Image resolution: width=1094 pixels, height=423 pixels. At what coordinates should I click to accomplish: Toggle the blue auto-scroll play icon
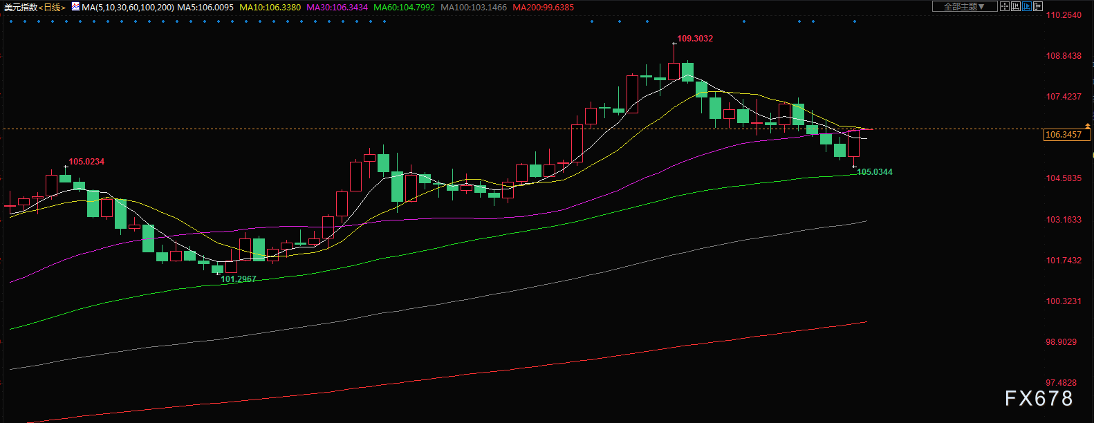click(x=1026, y=7)
